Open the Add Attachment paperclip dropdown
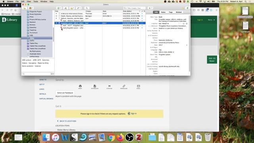The image size is (254, 143). coord(79,8)
